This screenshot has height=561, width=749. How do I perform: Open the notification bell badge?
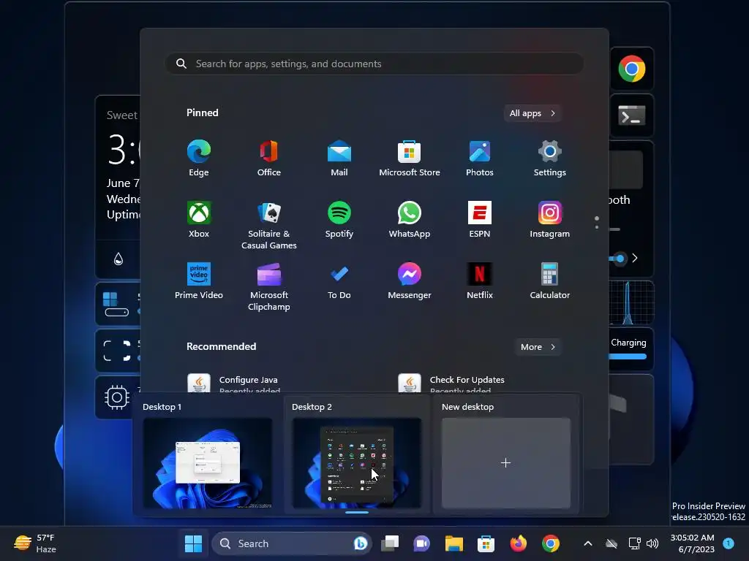coord(729,543)
